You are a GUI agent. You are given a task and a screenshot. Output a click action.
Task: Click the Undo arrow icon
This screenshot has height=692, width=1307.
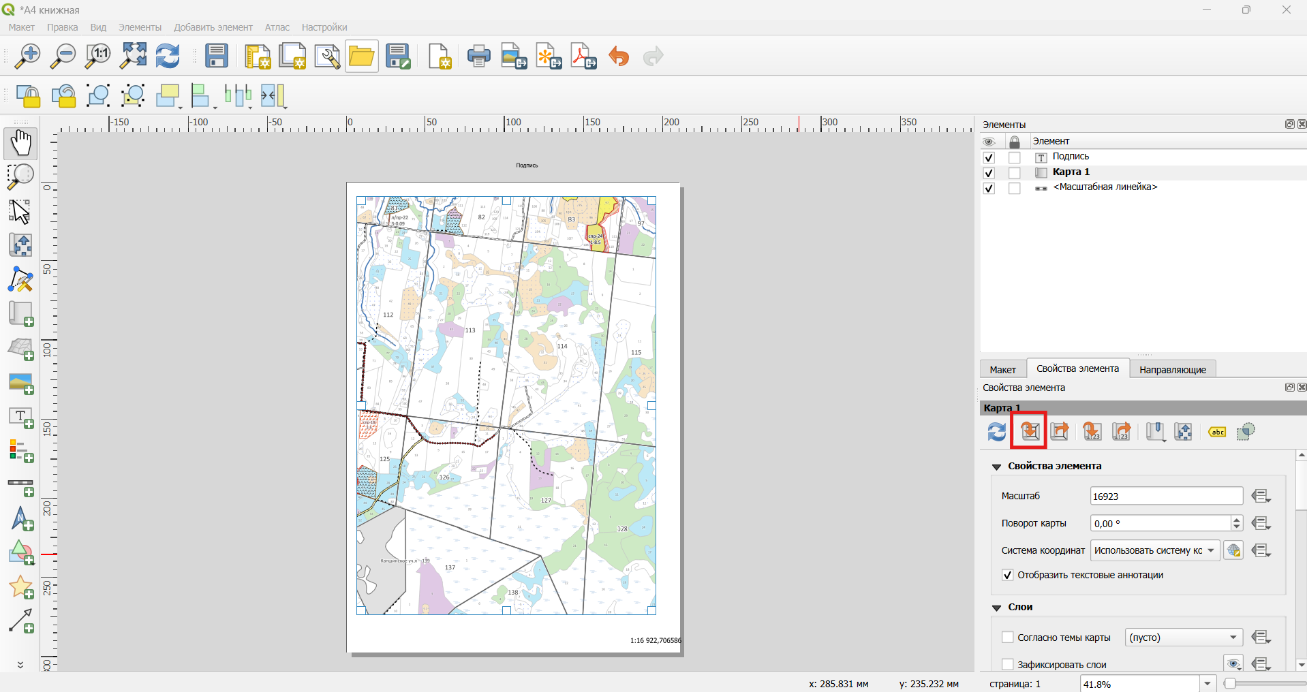619,57
